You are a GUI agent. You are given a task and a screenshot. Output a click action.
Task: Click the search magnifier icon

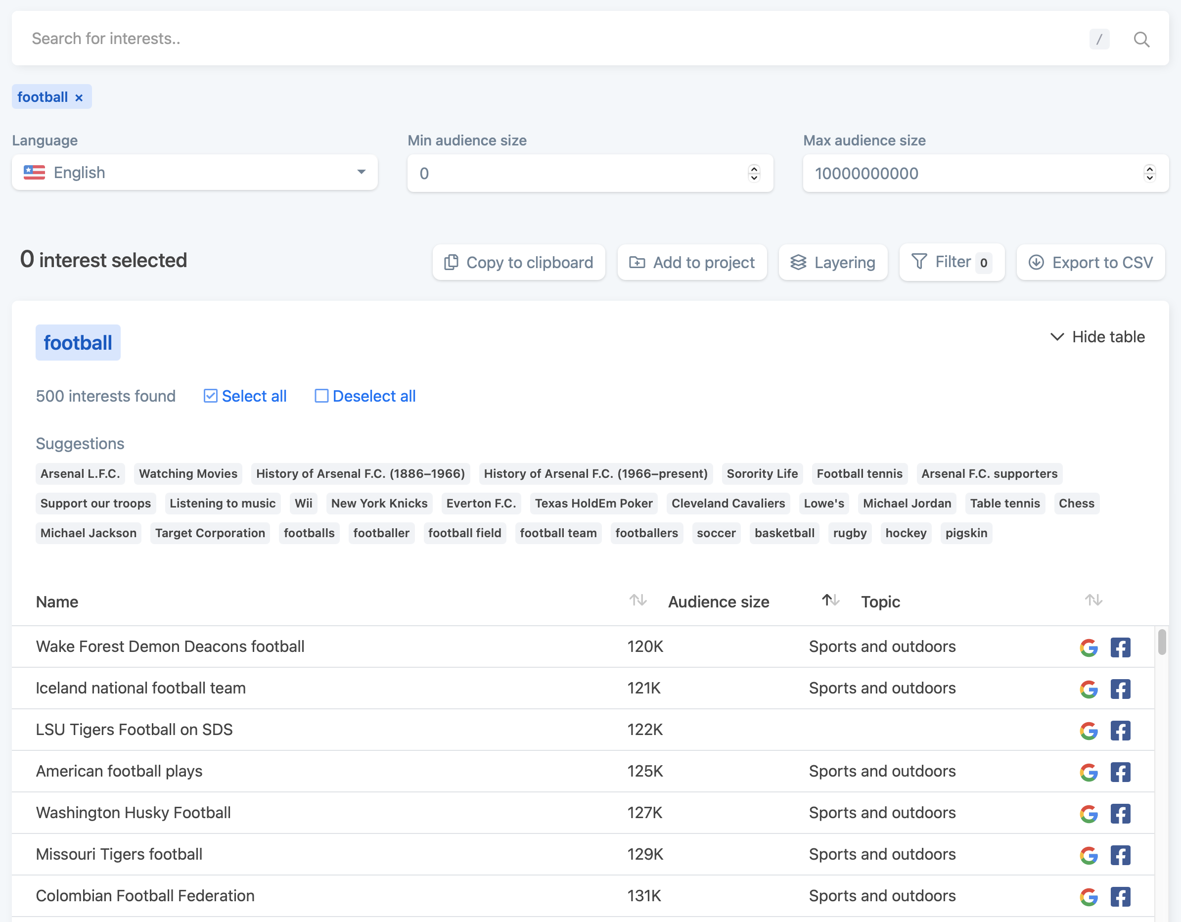pos(1142,39)
